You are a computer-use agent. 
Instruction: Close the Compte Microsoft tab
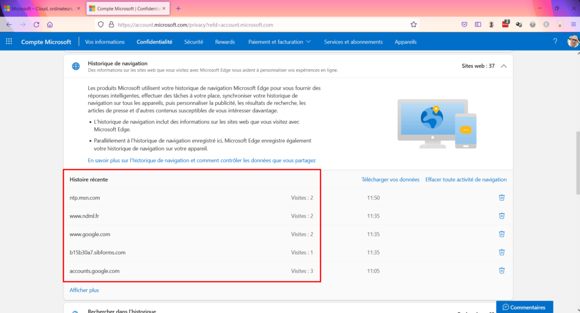pyautogui.click(x=164, y=8)
